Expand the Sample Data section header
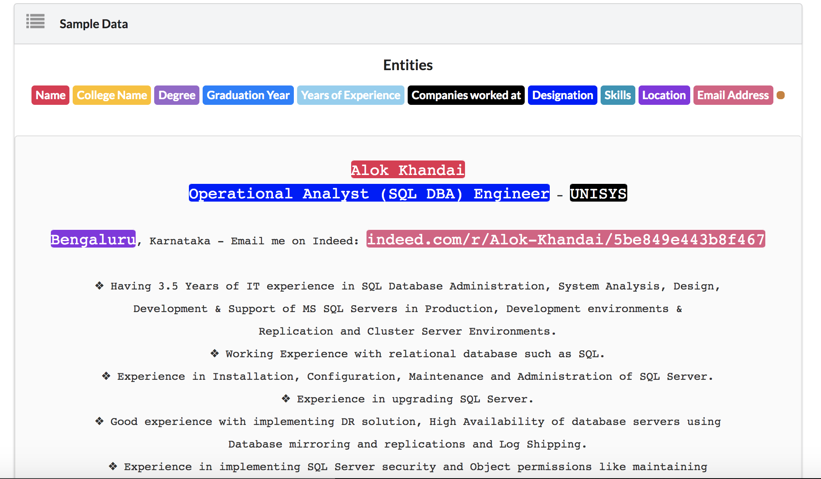Viewport: 821px width, 479px height. click(x=93, y=24)
